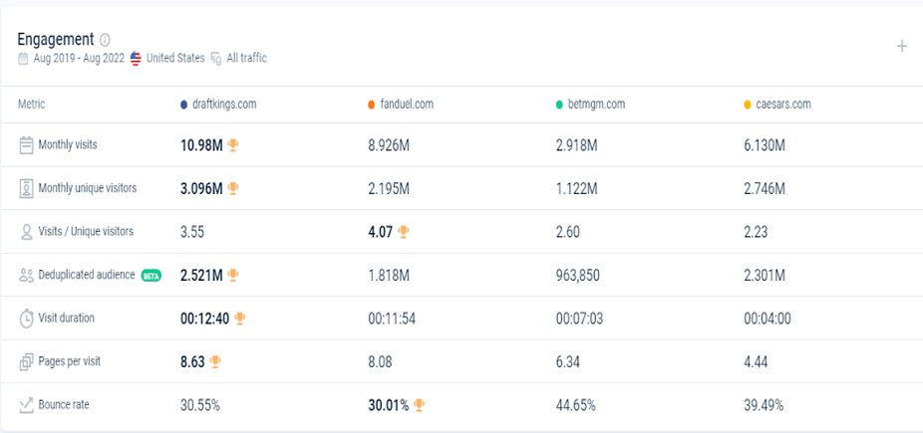Image resolution: width=923 pixels, height=433 pixels.
Task: Select the Visits / Unique visitors label
Action: (86, 231)
